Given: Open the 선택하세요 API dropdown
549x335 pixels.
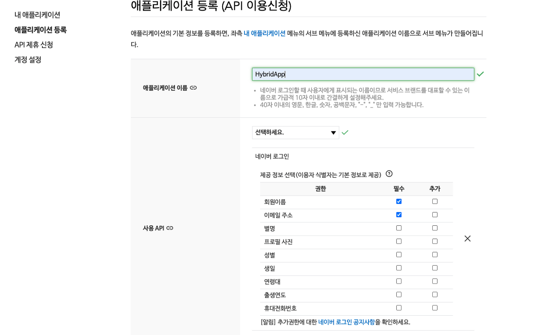Looking at the screenshot, I should click(x=296, y=133).
